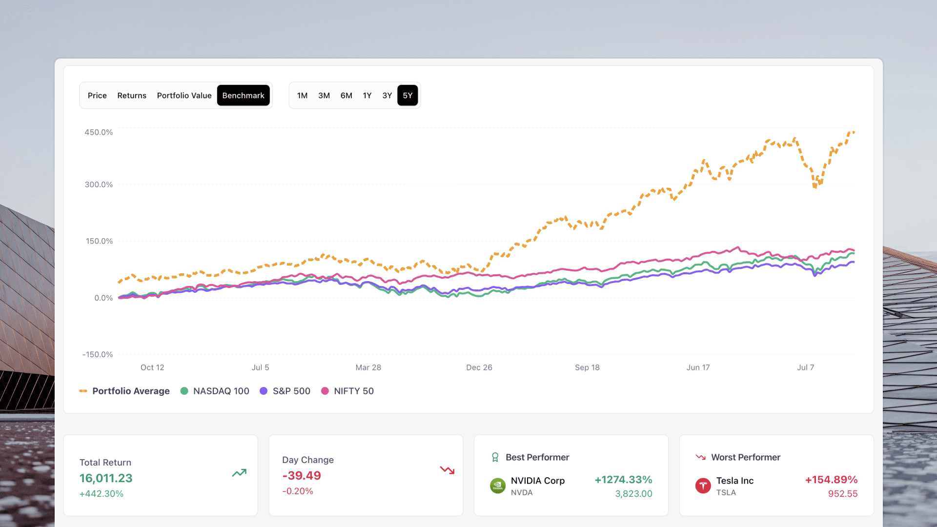
Task: Select the Portfolio Value tab
Action: [x=184, y=95]
